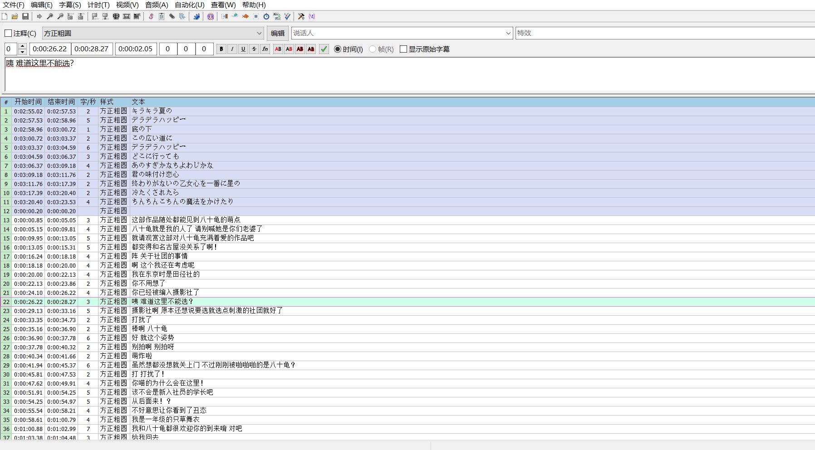Create a new subtitle file
The width and height of the screenshot is (815, 450).
coord(5,16)
